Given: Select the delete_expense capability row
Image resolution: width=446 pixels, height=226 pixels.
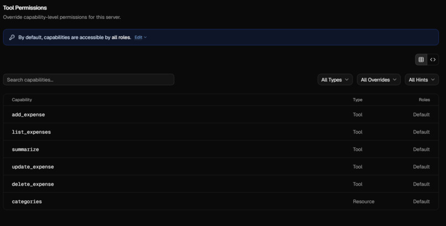Looking at the screenshot, I should [221, 184].
